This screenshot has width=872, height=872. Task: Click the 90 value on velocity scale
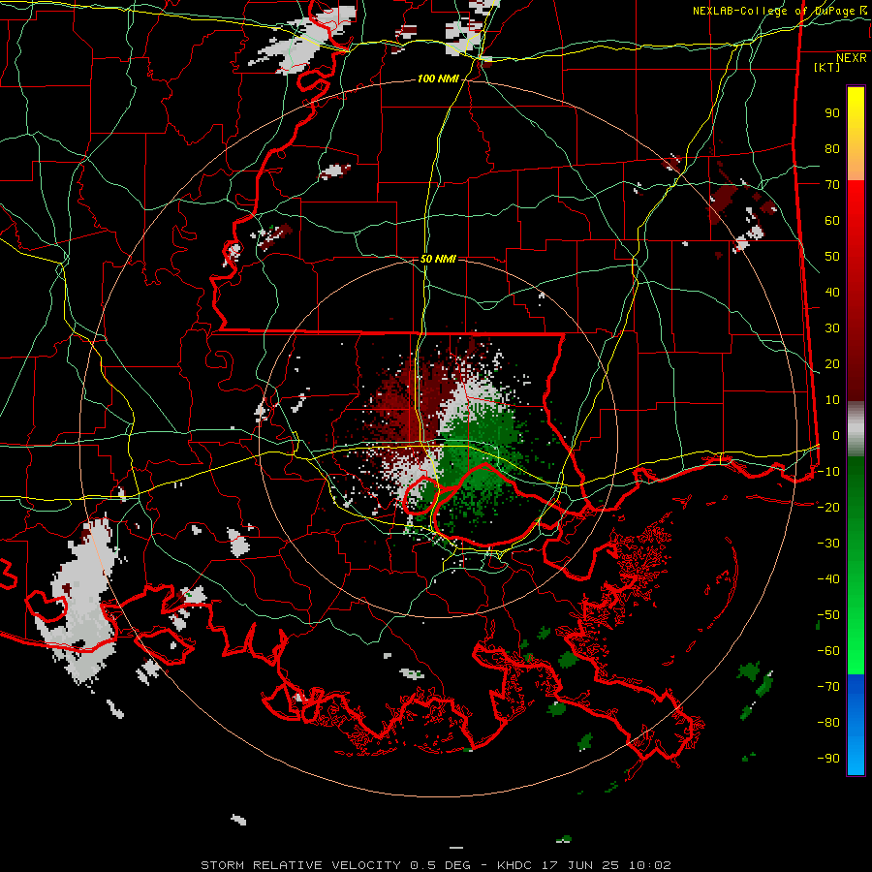(832, 113)
